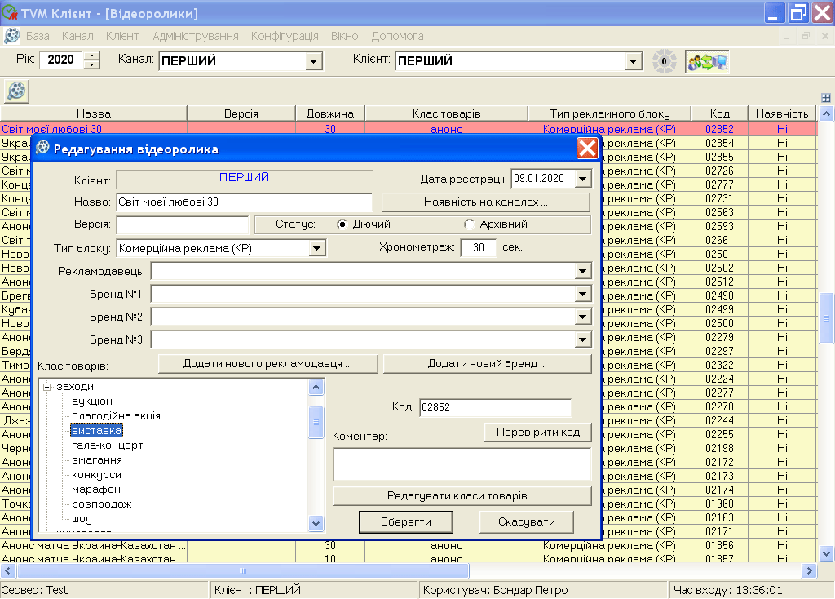Image resolution: width=835 pixels, height=599 pixels.
Task: Open the Конфігурація menu
Action: [x=285, y=37]
